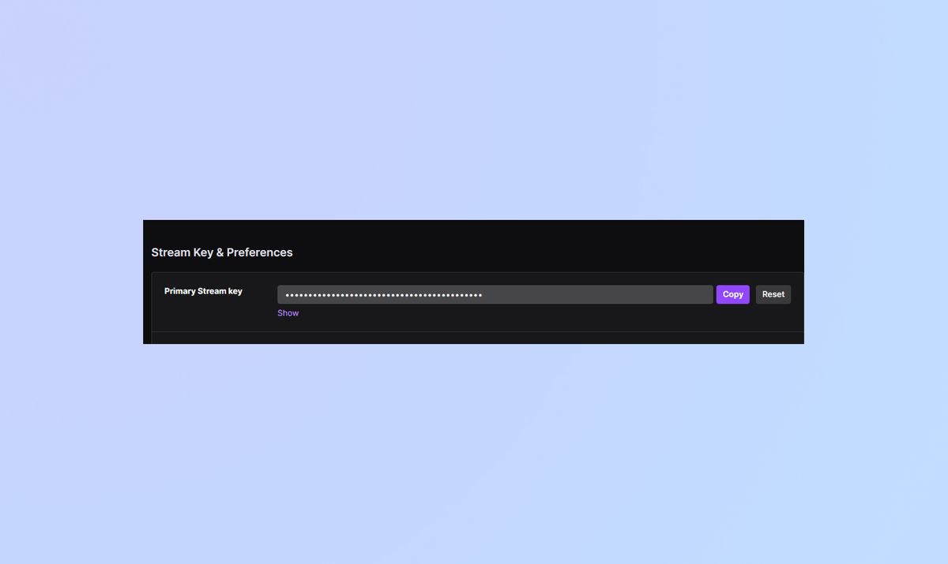The height and width of the screenshot is (564, 948).
Task: Trigger the Reset action for the key
Action: (x=773, y=293)
